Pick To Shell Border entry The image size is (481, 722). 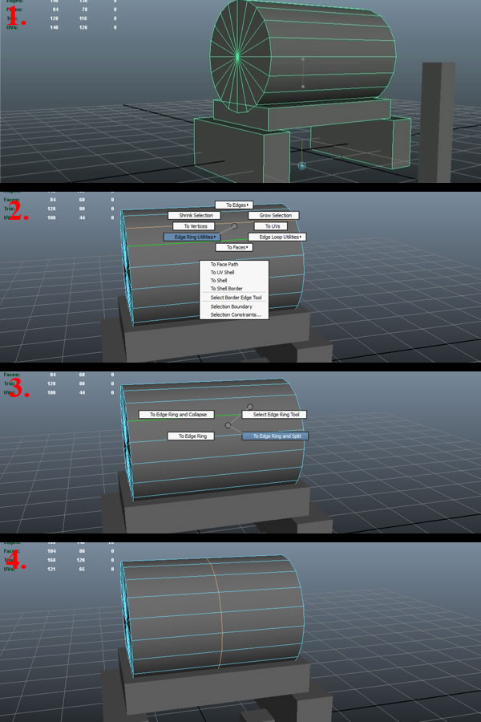pos(226,289)
